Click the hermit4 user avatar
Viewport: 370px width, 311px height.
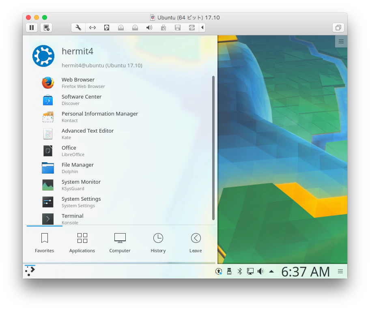click(x=43, y=56)
